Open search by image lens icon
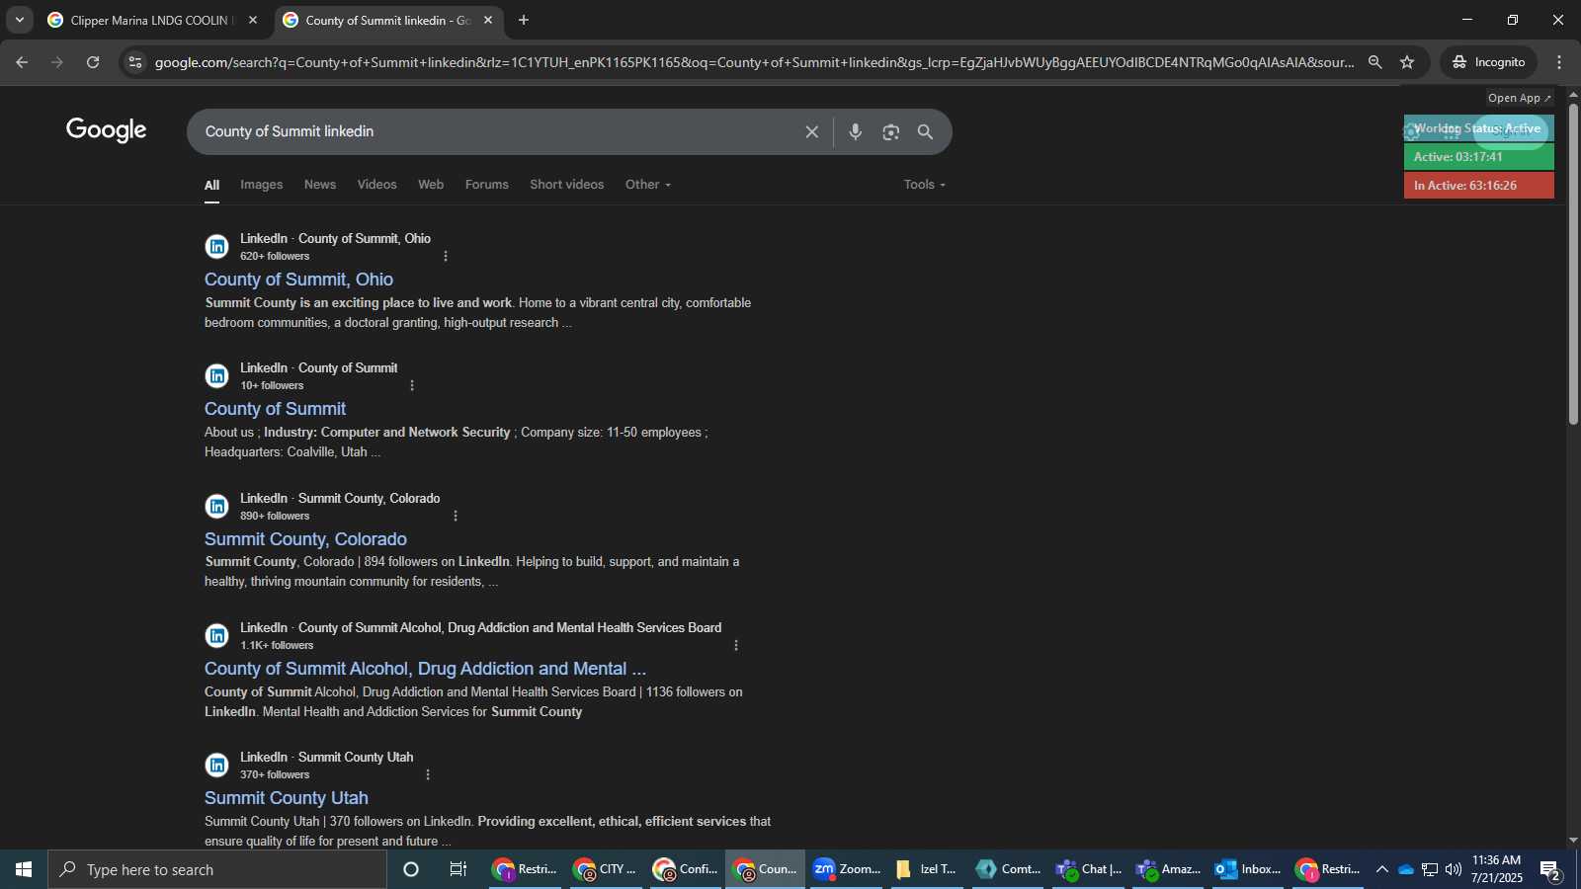 point(891,131)
